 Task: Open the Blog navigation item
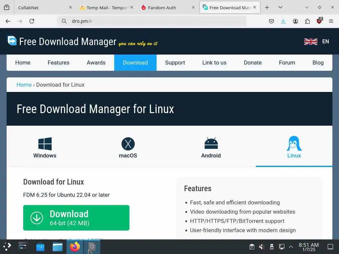(x=318, y=63)
